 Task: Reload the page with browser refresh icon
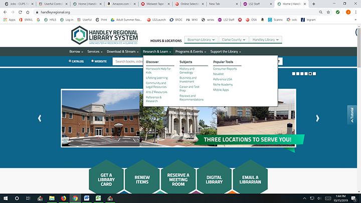pyautogui.click(x=21, y=12)
